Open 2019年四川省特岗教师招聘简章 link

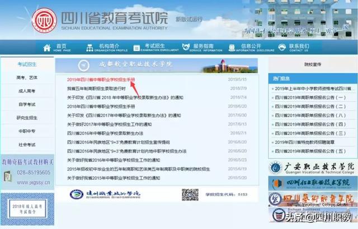(304, 142)
